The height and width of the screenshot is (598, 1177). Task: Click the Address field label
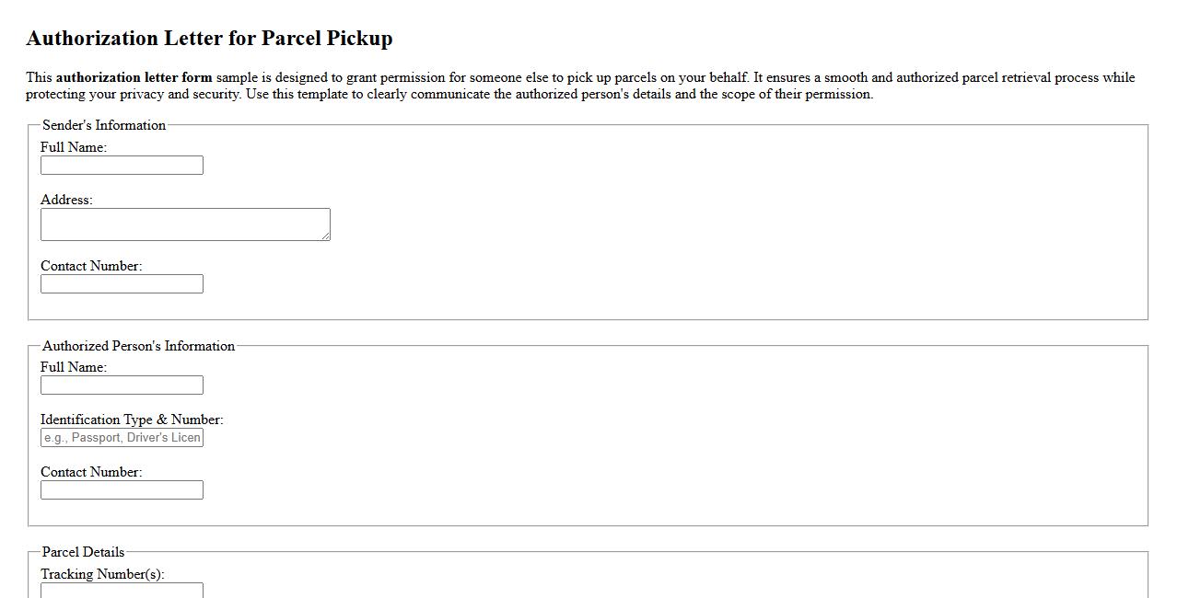click(65, 200)
